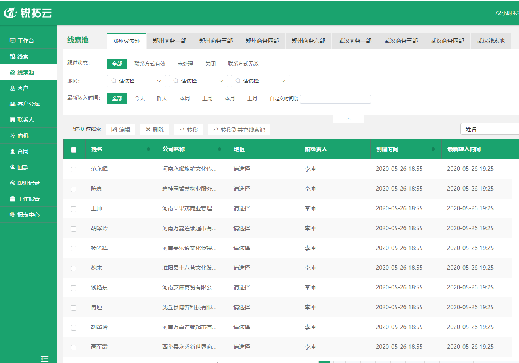Check the row for 高军霞
The width and height of the screenshot is (519, 363).
pos(74,347)
